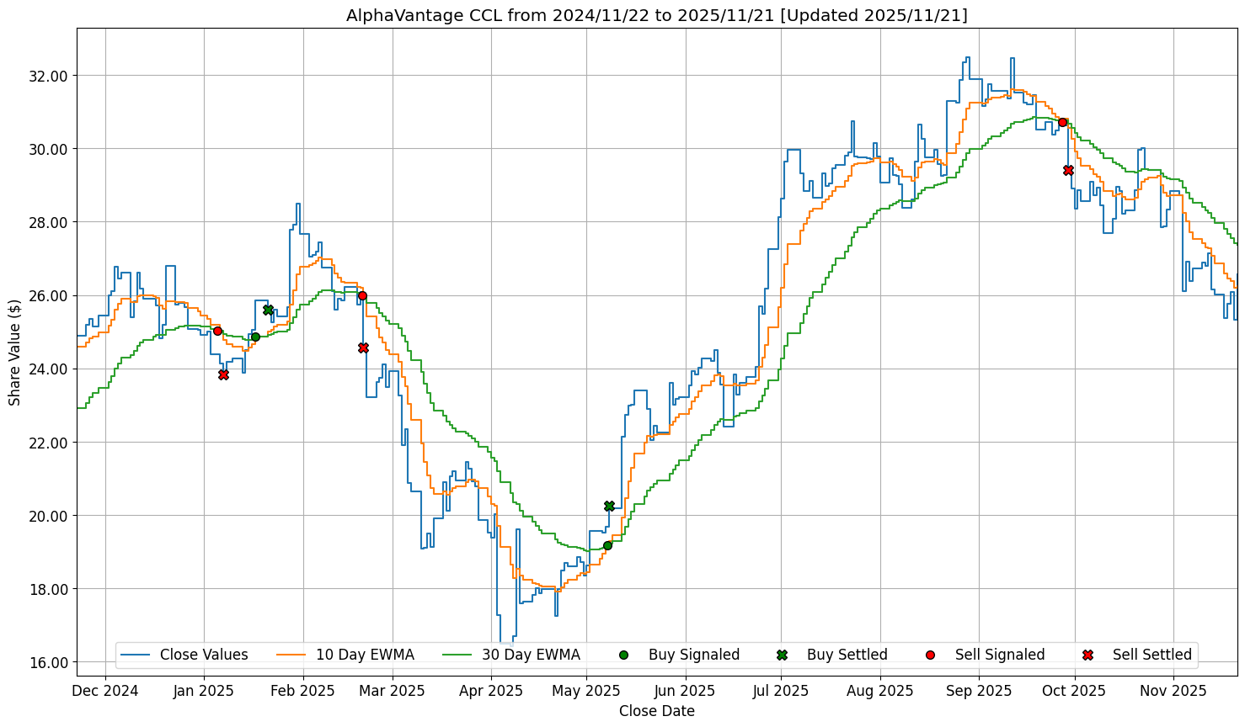Click the January 2025 Buy Signaled green dot
This screenshot has height=727, width=1245.
click(255, 337)
